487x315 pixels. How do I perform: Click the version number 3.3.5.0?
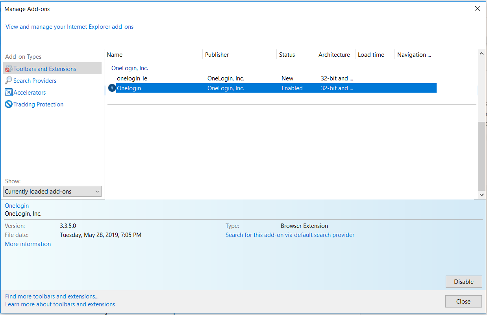68,226
